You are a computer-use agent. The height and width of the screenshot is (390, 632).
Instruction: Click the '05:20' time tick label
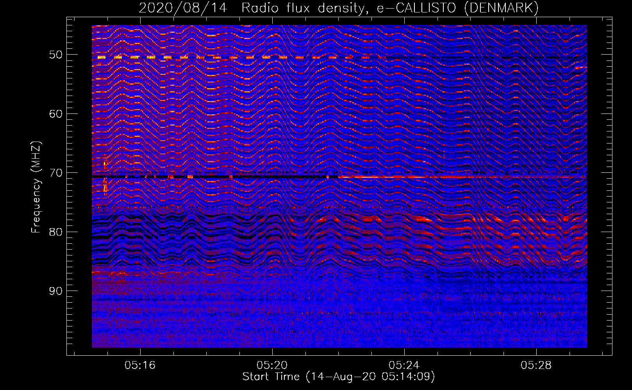coord(272,365)
